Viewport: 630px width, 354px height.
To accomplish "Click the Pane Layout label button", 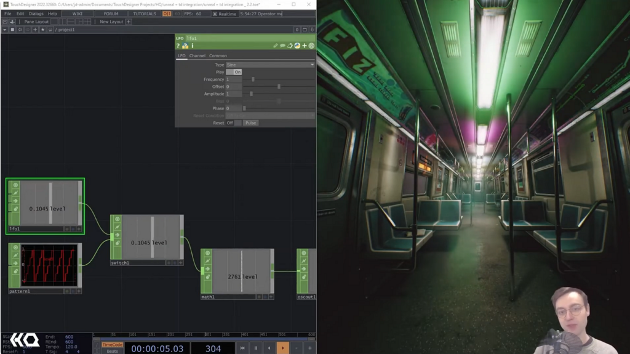I will (x=36, y=22).
